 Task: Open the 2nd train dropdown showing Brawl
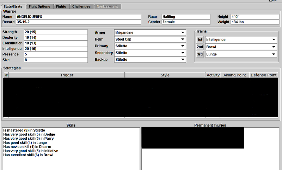coord(241,47)
